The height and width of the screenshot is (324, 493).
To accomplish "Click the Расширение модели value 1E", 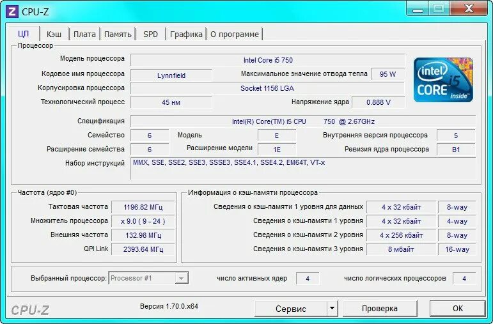I will click(x=277, y=150).
